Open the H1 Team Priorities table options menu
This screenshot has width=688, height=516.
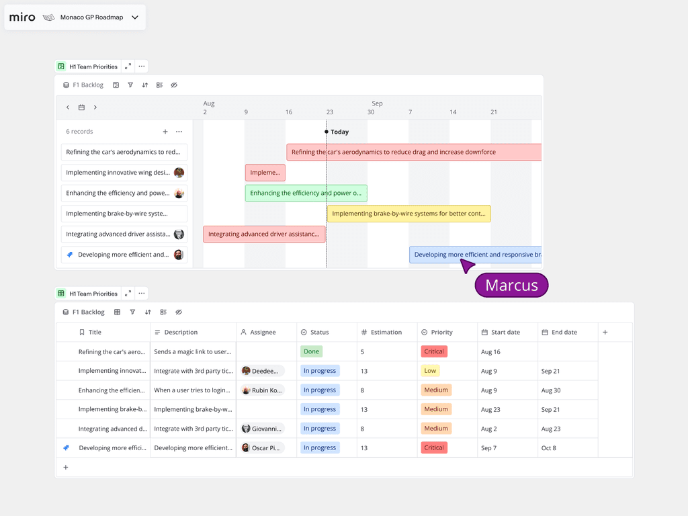coord(142,294)
